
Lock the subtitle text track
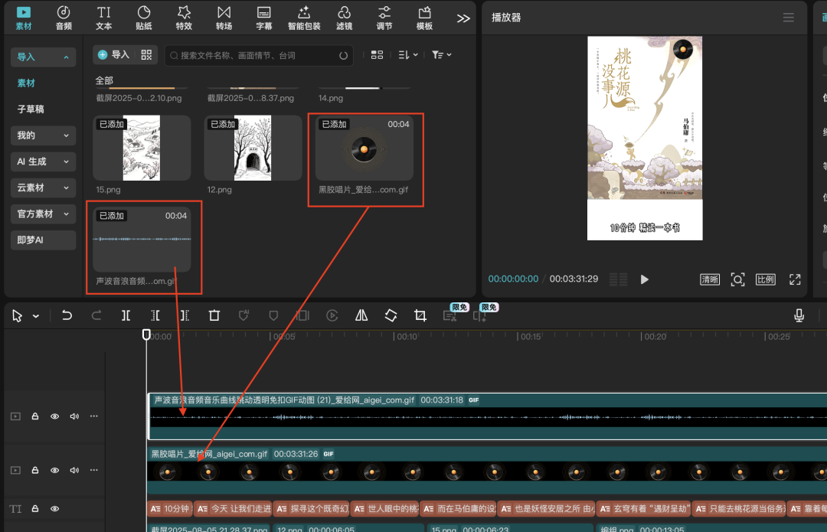click(x=35, y=508)
